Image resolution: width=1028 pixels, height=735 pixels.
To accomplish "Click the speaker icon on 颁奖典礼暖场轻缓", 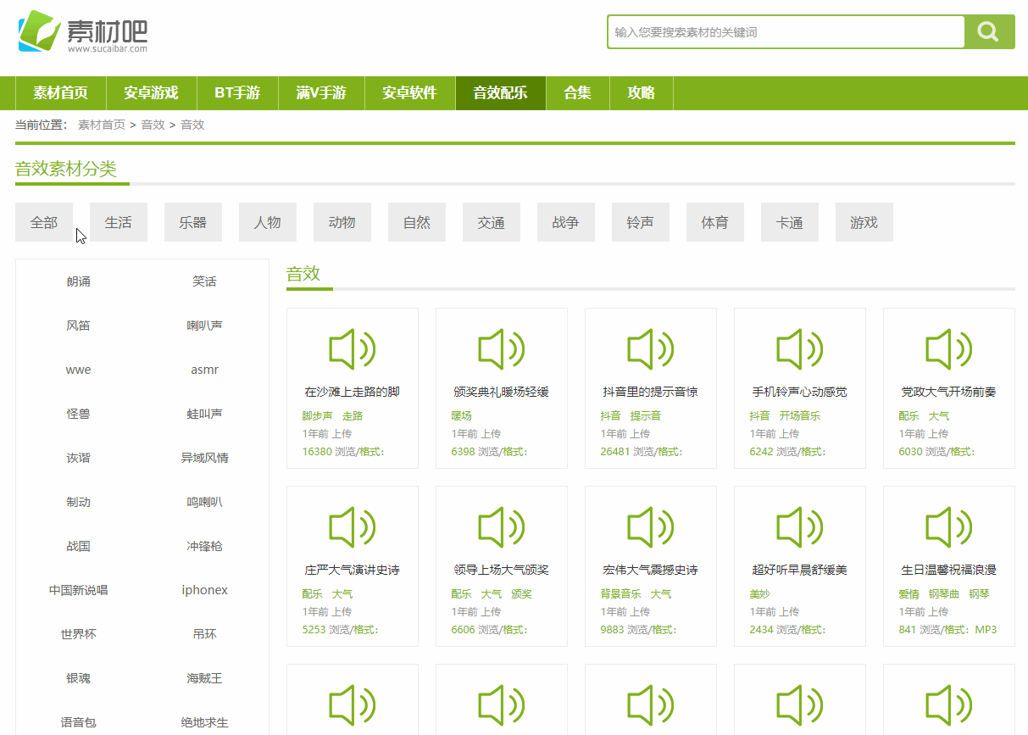I will 501,348.
